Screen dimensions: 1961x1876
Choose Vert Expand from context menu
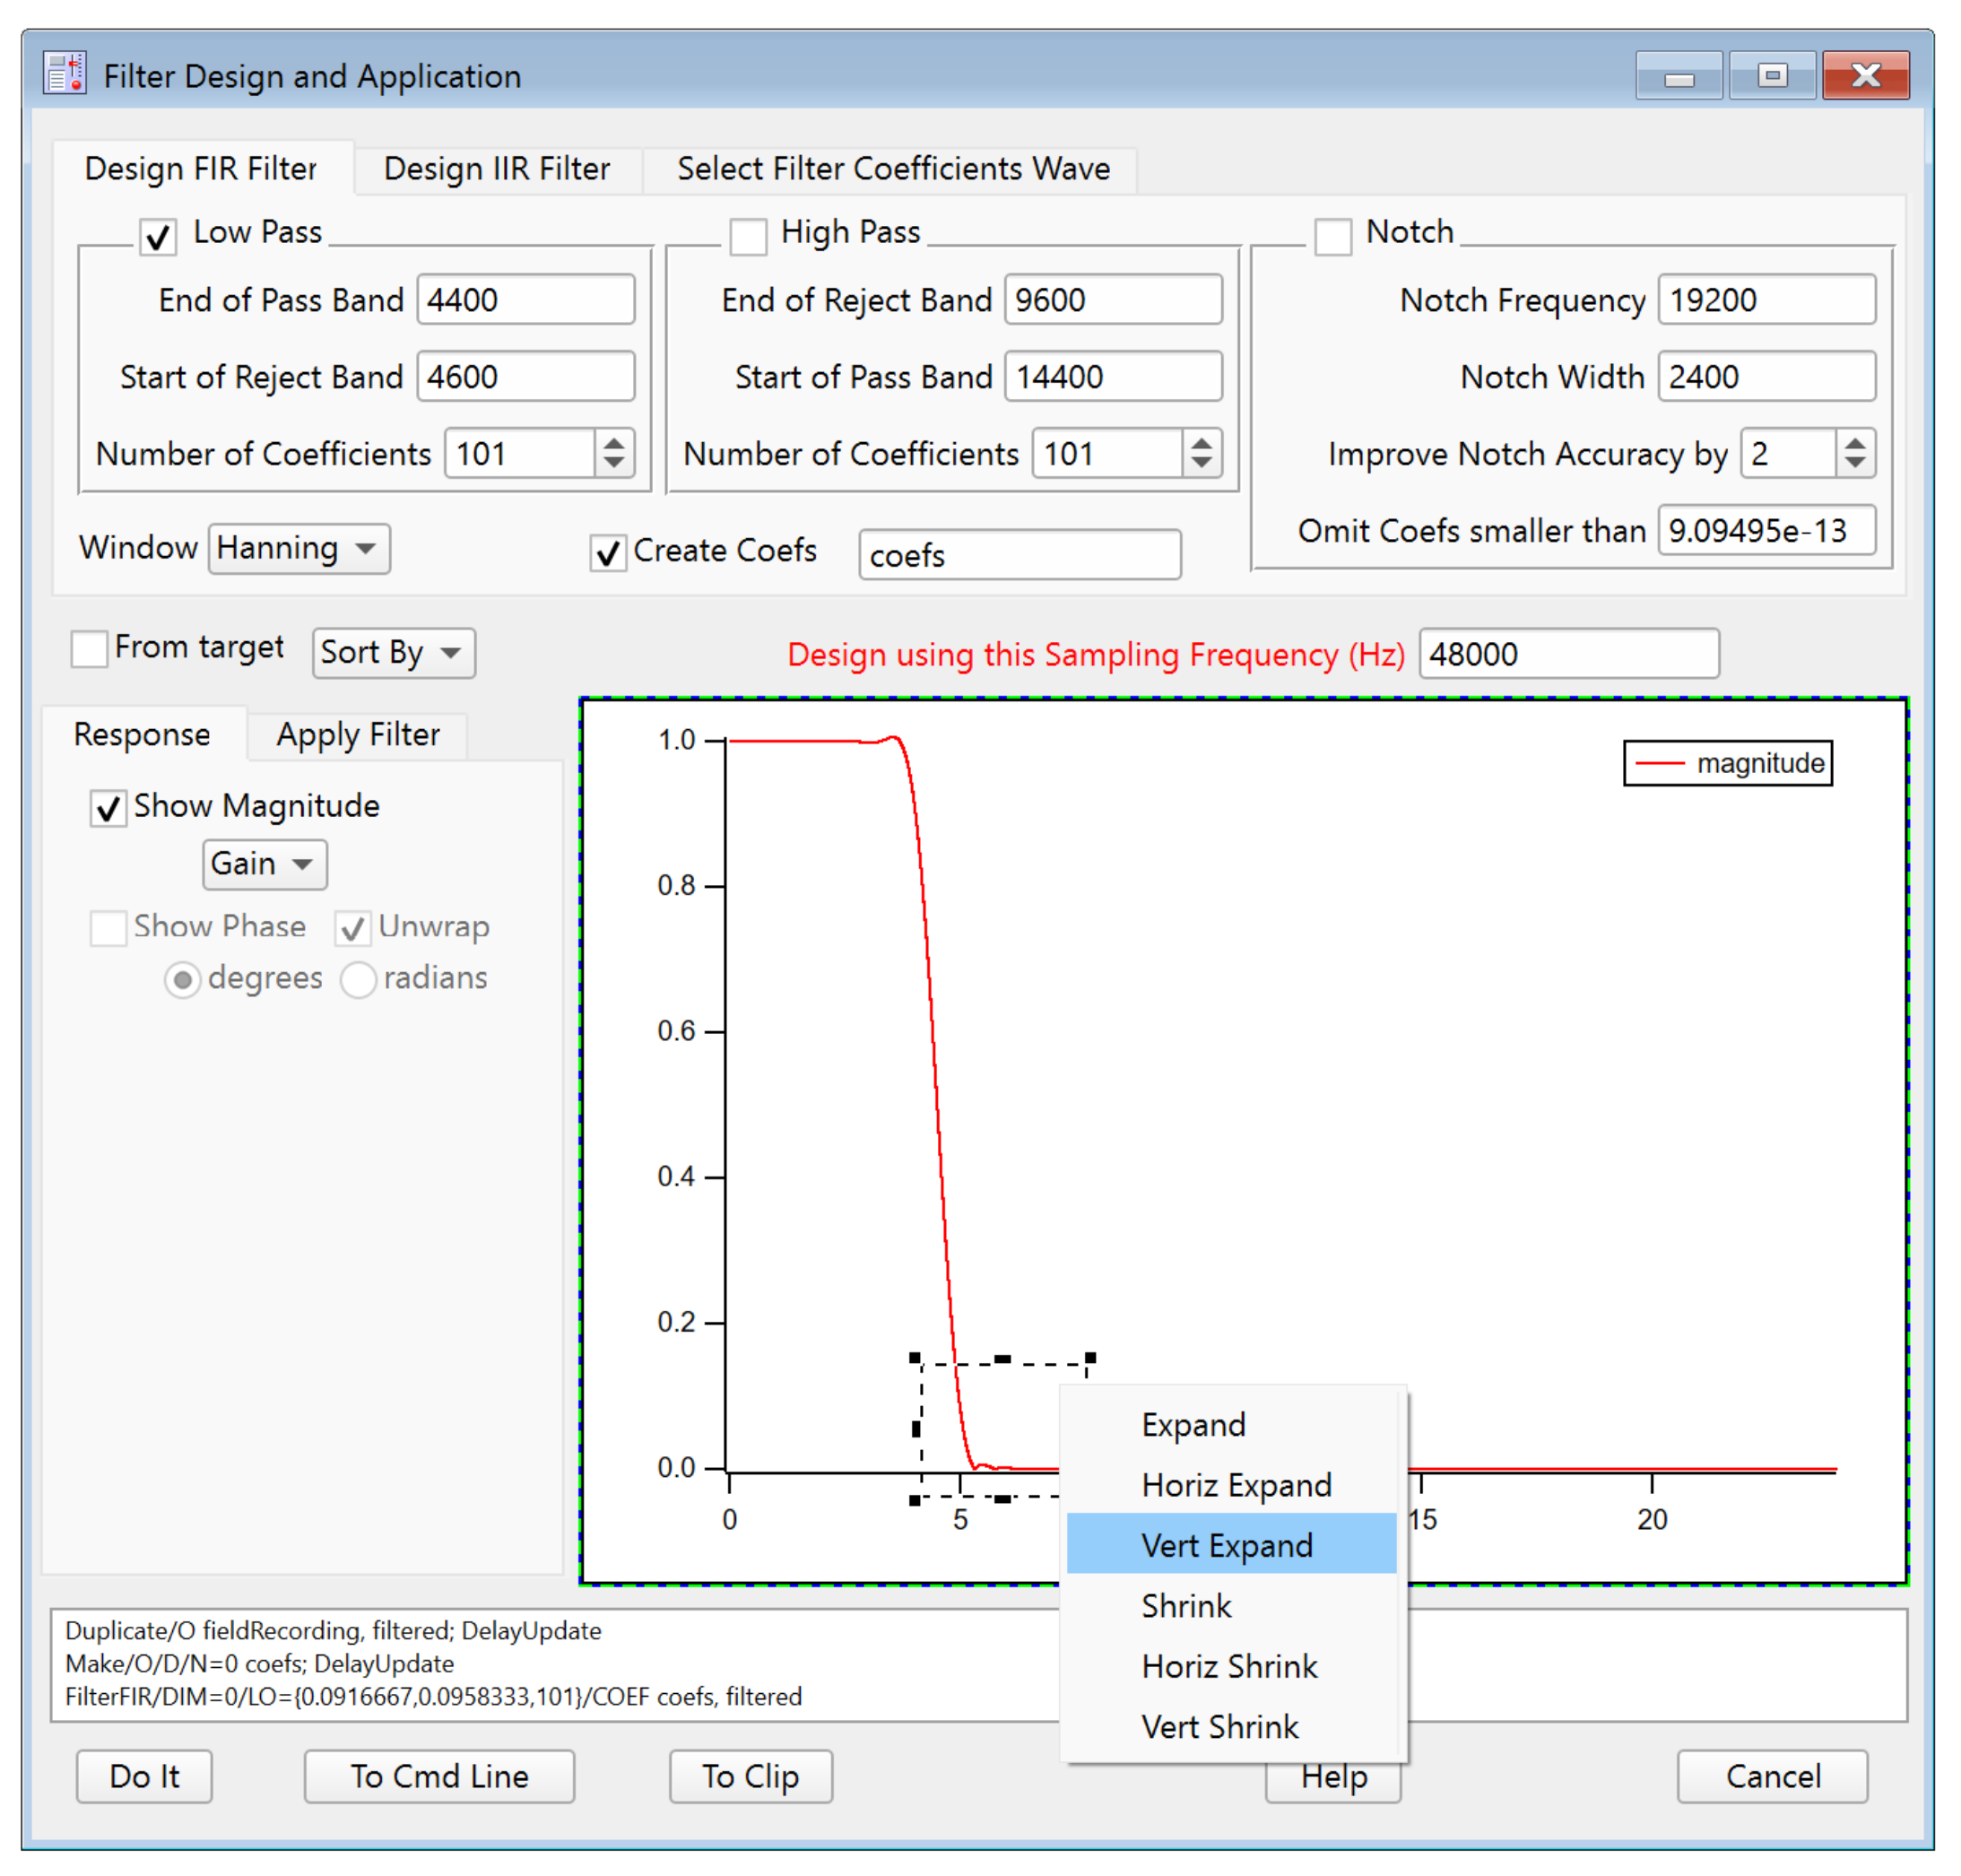[x=1230, y=1544]
